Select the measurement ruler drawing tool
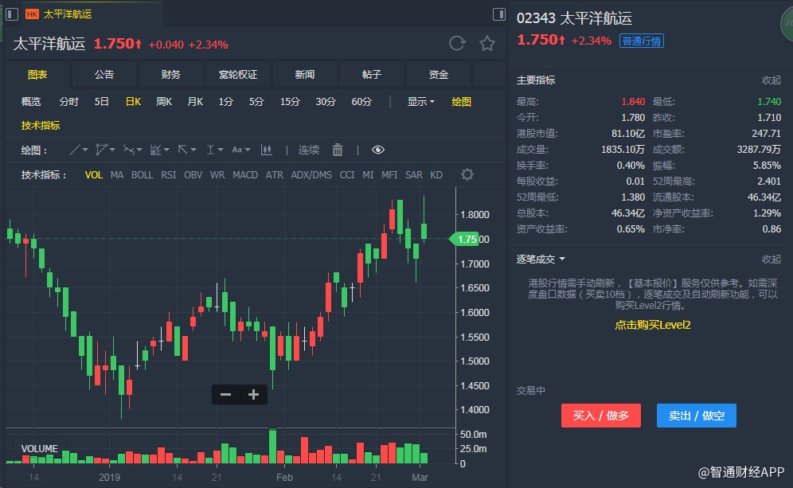Image resolution: width=793 pixels, height=488 pixels. pyautogui.click(x=210, y=150)
